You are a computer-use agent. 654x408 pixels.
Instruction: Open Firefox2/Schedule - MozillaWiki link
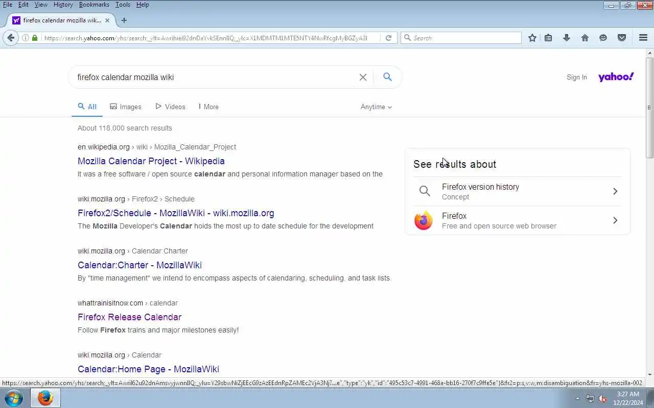click(x=176, y=213)
